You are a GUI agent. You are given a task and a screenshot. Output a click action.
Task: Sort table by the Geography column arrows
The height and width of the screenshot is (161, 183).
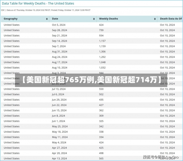click(x=47, y=19)
